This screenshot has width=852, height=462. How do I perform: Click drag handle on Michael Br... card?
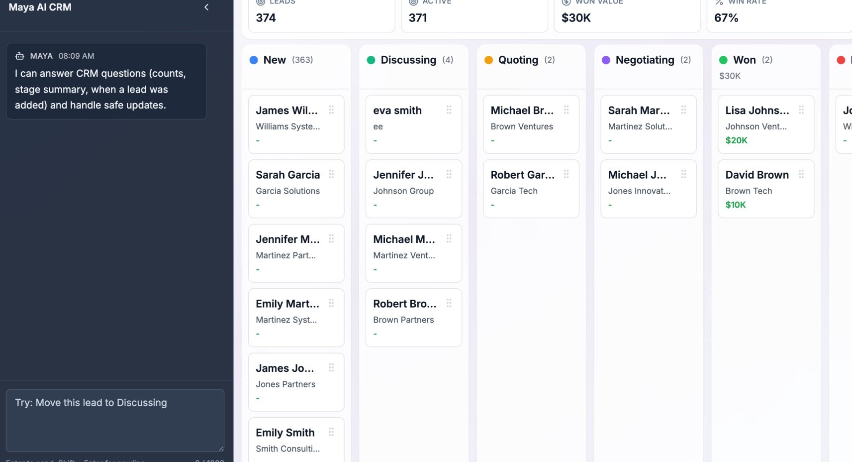566,110
